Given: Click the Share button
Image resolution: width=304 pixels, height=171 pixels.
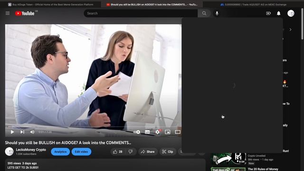Looking at the screenshot, I should click(148, 152).
